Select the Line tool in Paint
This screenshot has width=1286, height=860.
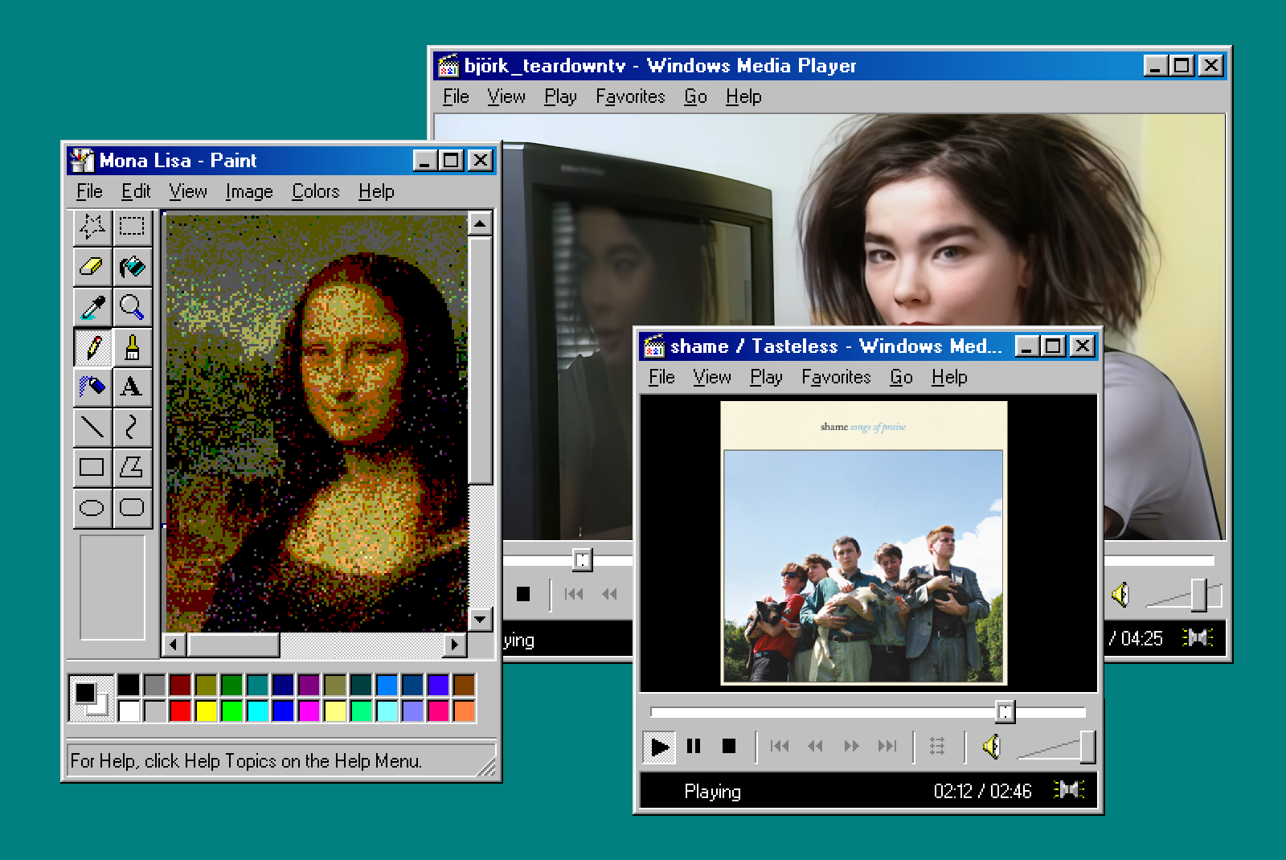[x=92, y=427]
